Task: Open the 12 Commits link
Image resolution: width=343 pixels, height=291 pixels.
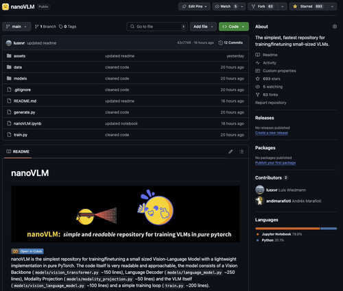Action: [x=230, y=42]
